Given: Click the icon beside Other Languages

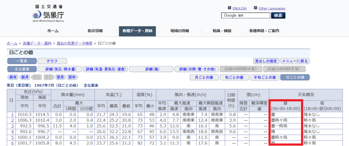Looking at the screenshot, I should point(255,8).
